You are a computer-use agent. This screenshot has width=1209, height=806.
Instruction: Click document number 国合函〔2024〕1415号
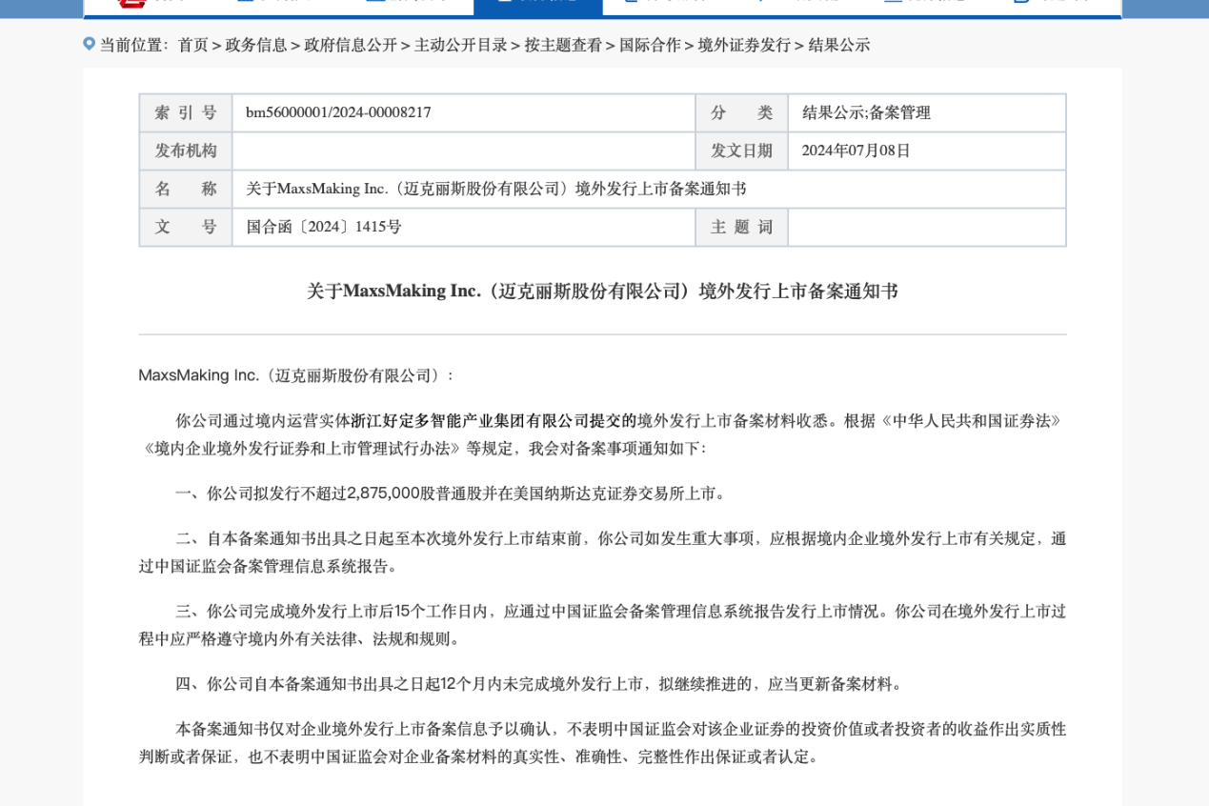[x=324, y=227]
